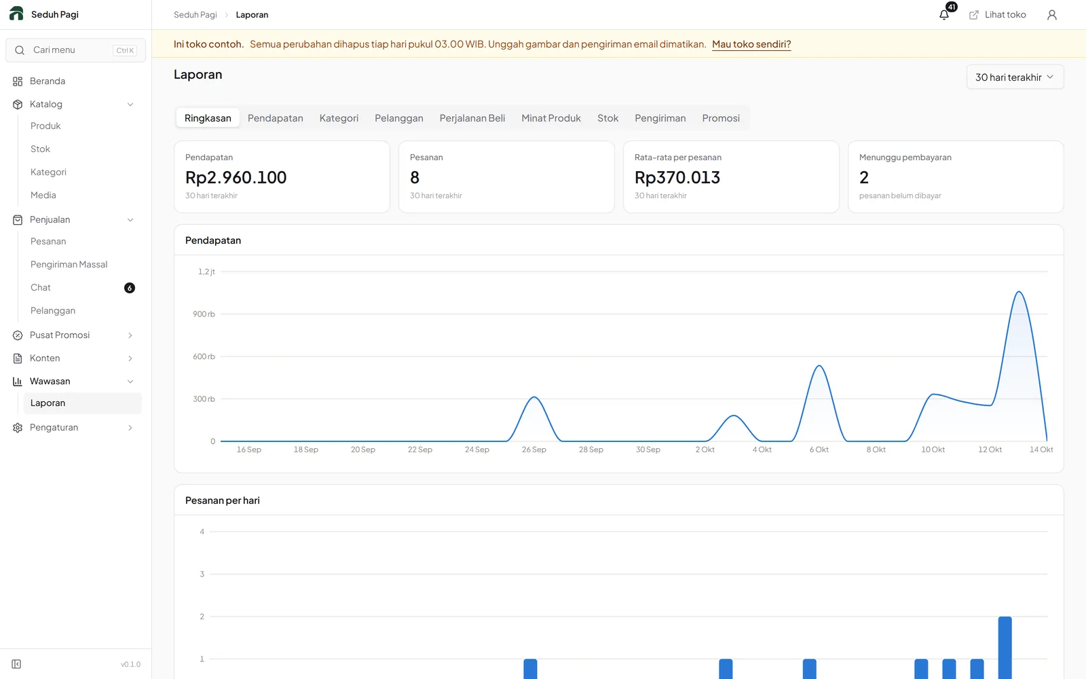Switch to the Pendapatan tab

pyautogui.click(x=276, y=118)
